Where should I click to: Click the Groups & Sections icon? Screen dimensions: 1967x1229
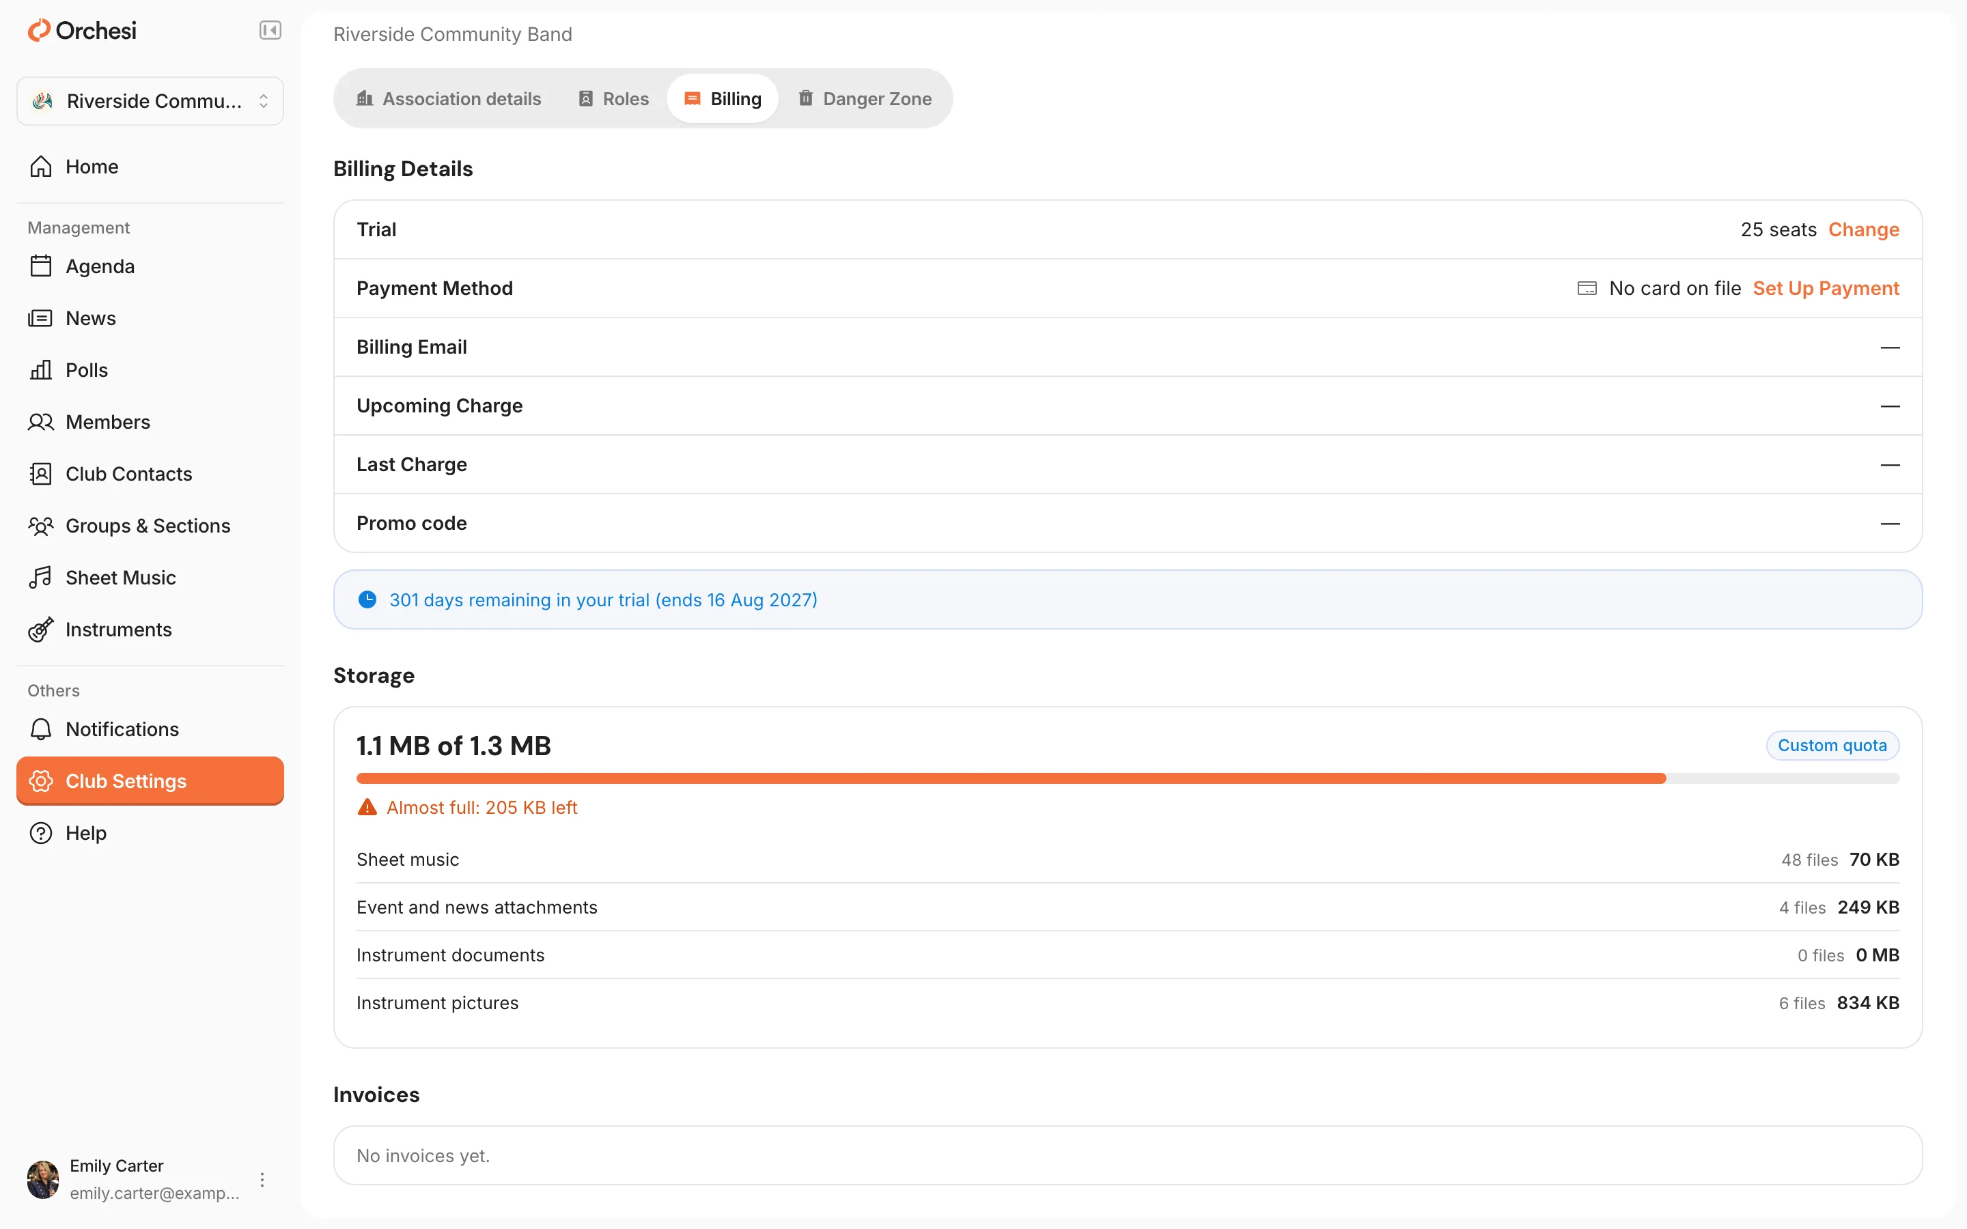click(41, 526)
